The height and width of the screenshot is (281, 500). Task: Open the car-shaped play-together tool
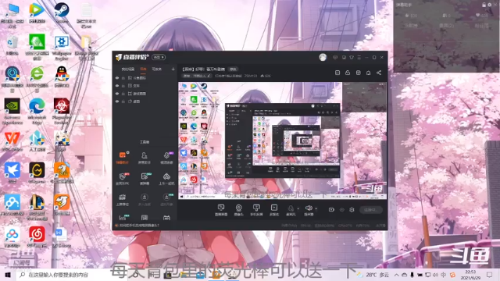click(166, 179)
